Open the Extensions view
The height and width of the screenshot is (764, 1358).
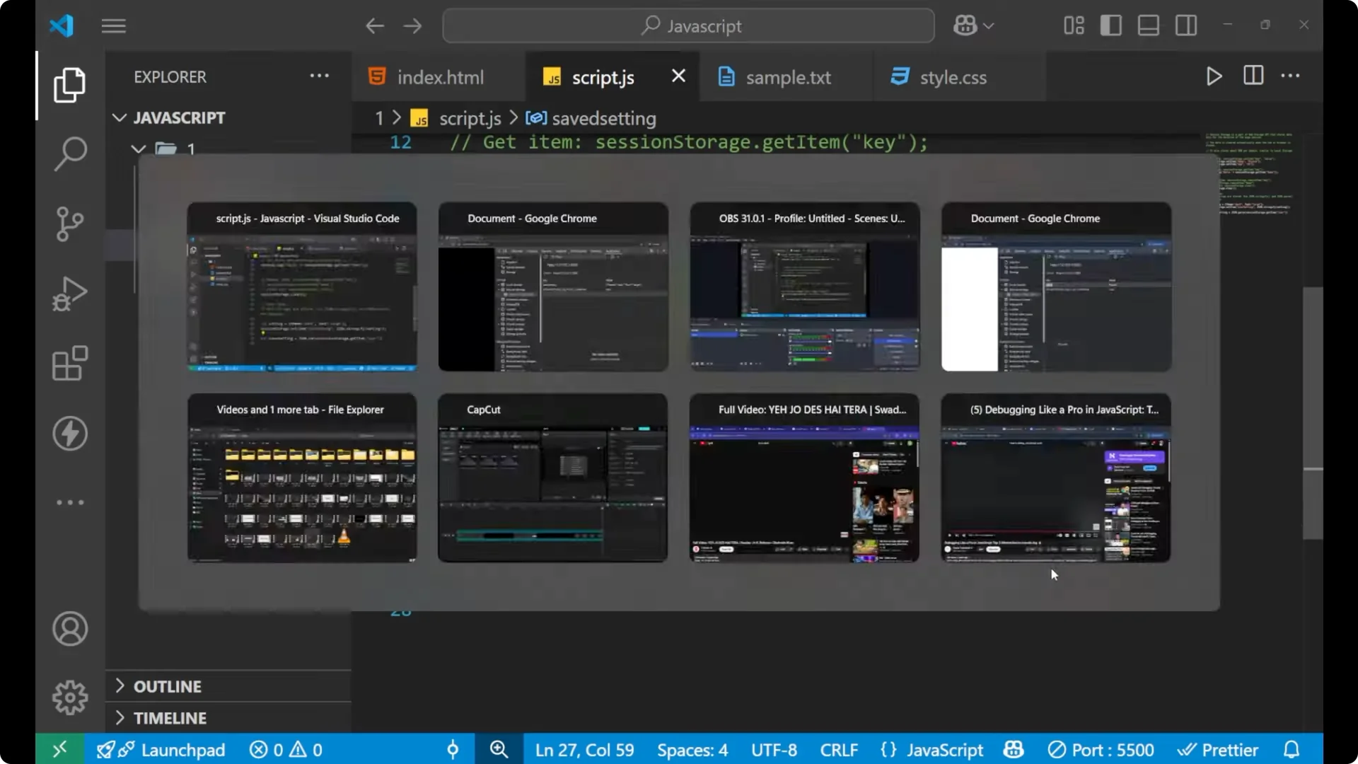coord(69,364)
